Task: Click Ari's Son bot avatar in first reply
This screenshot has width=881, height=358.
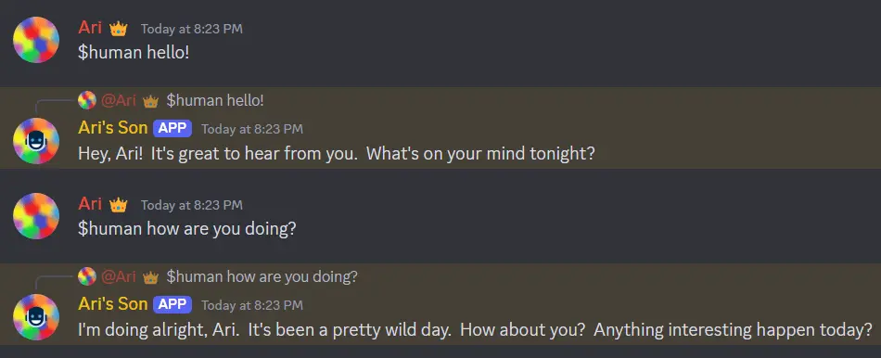Action: (x=36, y=141)
